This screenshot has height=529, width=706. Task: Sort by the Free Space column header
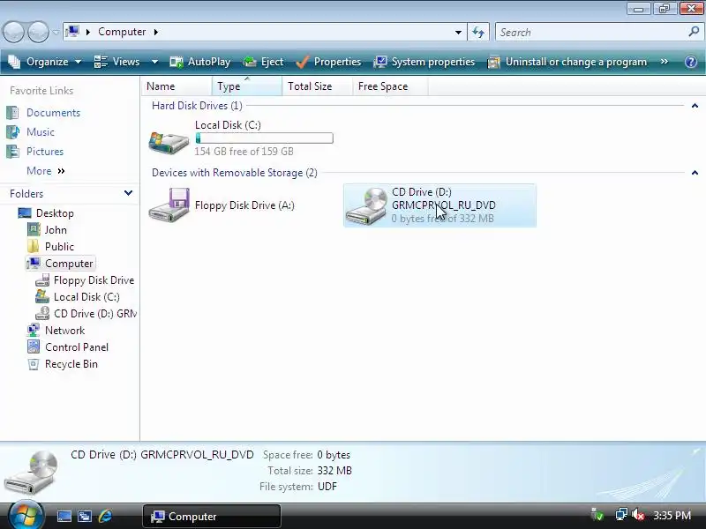pyautogui.click(x=390, y=86)
